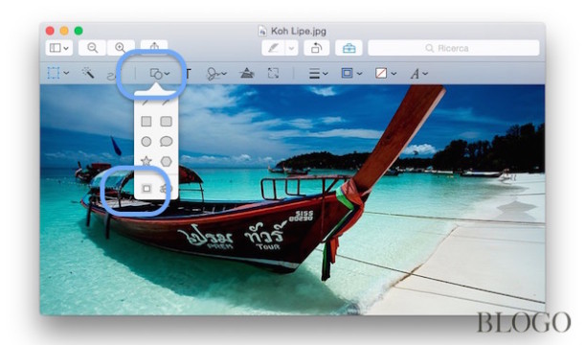The image size is (585, 345).
Task: Open the sidebar view options menu
Action: tap(59, 48)
